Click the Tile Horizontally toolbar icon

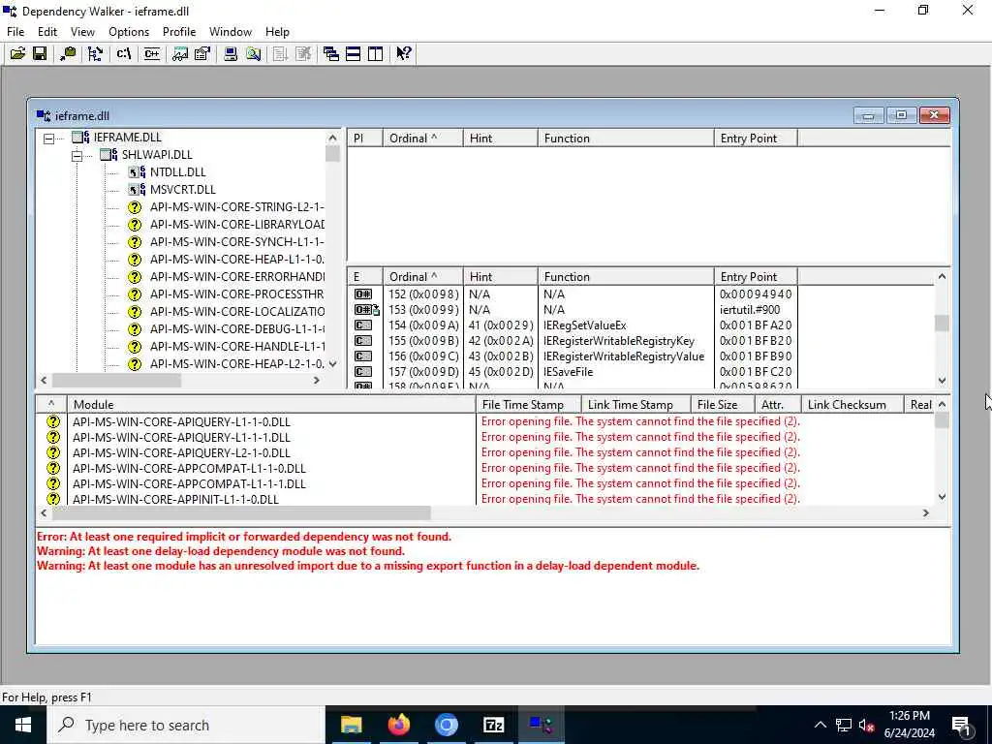(x=353, y=54)
